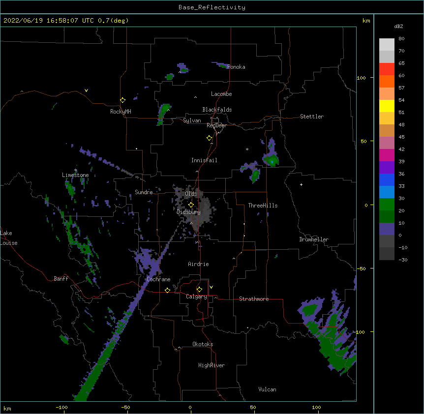The height and width of the screenshot is (414, 424).
Task: Click the Lake Louise label
Action: coord(9,238)
